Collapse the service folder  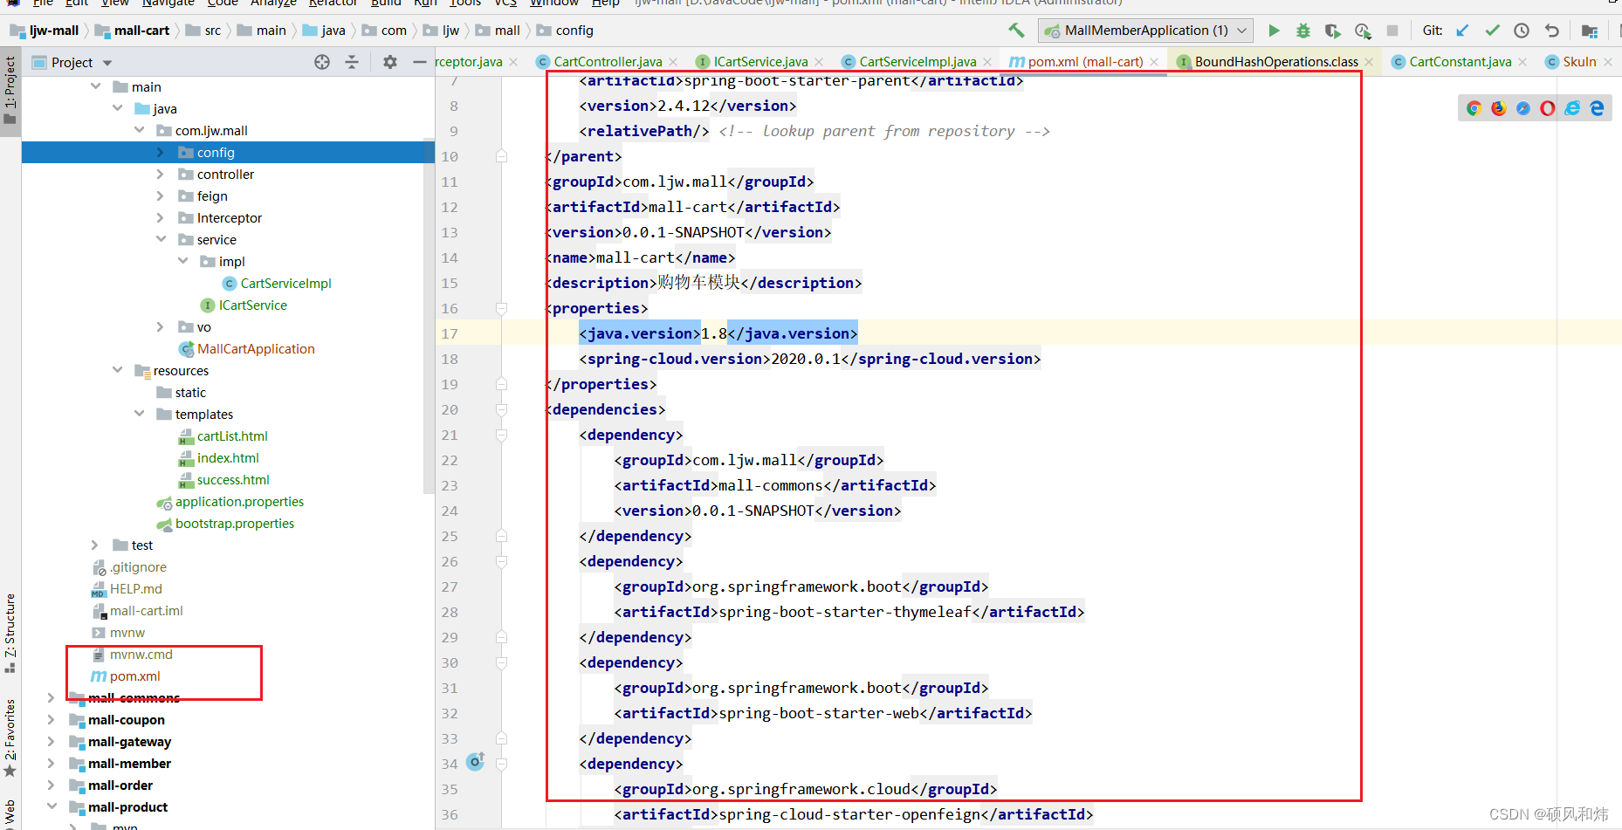pyautogui.click(x=161, y=239)
